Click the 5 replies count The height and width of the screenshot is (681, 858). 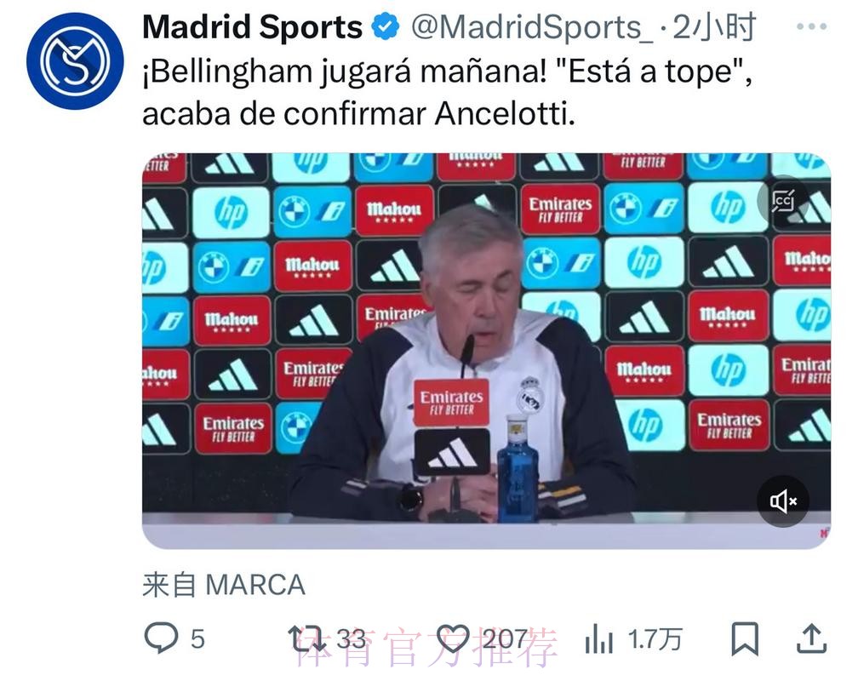click(x=197, y=638)
